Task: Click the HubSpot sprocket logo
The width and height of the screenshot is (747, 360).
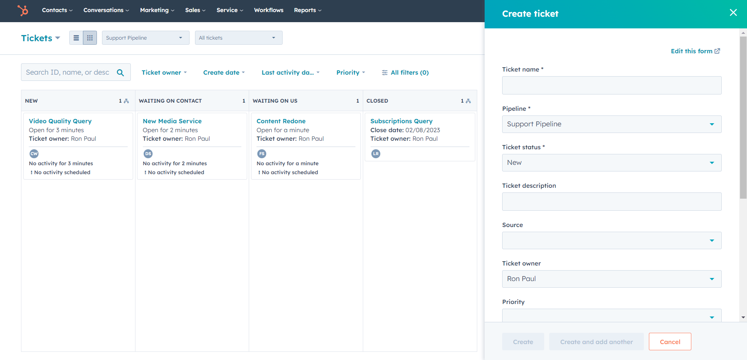Action: [x=23, y=10]
